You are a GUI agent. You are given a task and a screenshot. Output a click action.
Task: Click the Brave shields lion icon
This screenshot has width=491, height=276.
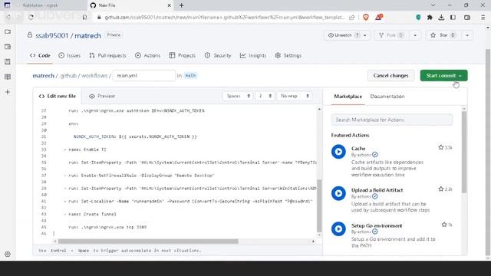[x=365, y=17]
